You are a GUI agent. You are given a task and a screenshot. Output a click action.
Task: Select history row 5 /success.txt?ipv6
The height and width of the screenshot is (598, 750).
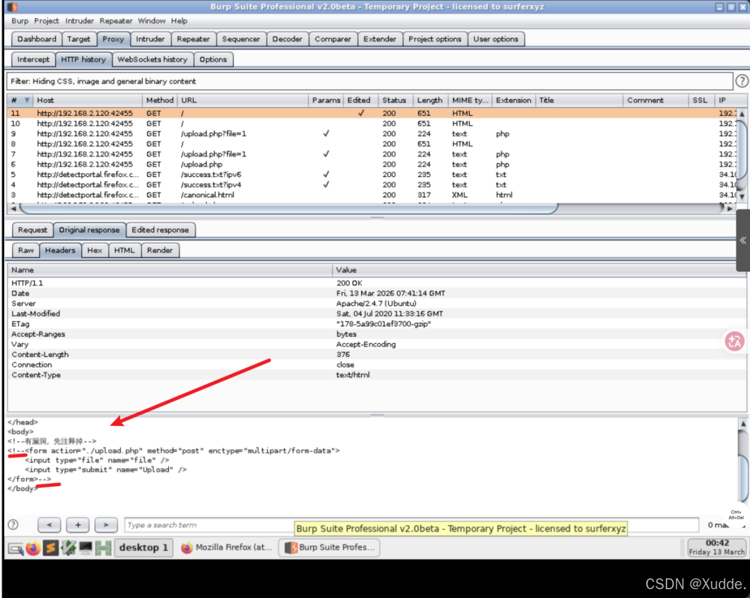tap(372, 175)
